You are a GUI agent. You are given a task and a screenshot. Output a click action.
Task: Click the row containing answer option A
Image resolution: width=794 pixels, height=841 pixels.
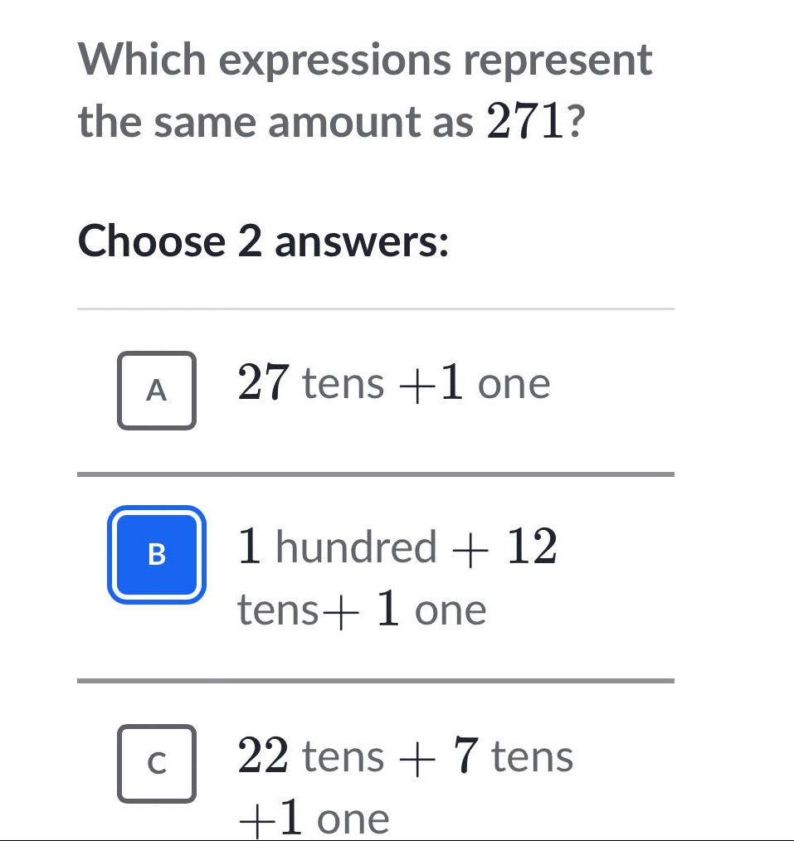[x=373, y=390]
